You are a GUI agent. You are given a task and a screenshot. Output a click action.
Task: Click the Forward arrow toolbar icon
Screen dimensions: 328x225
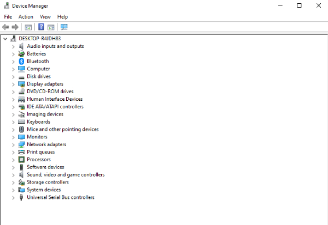pos(15,27)
